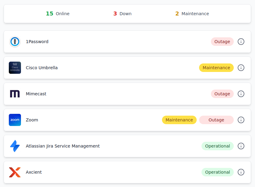Image resolution: width=255 pixels, height=187 pixels.
Task: Open info icon for Atlassian Jira row
Action: pos(241,146)
